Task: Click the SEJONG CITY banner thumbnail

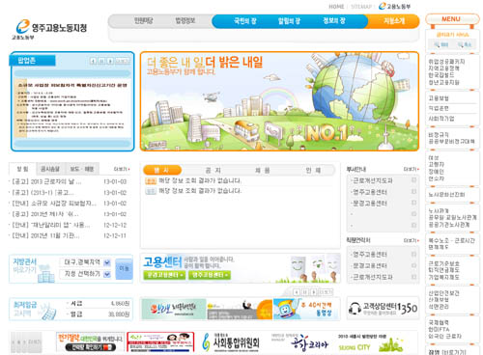Action: 370,342
